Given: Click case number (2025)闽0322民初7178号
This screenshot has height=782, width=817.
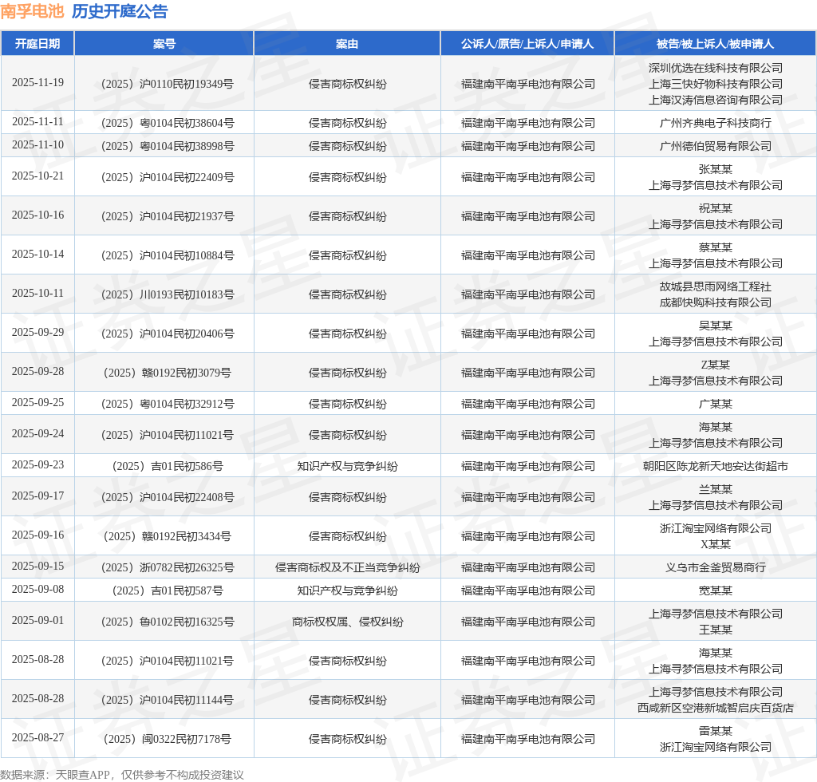Looking at the screenshot, I should click(168, 739).
